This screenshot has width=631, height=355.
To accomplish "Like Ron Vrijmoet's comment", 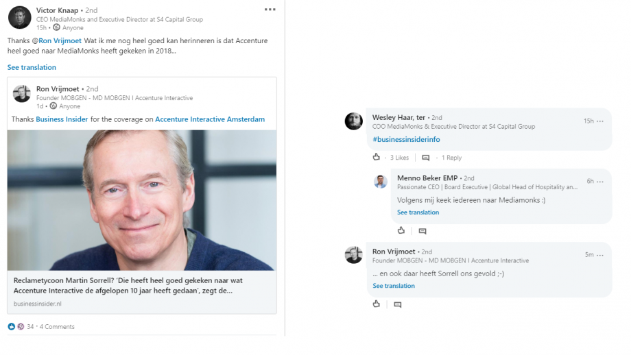I will (x=377, y=304).
